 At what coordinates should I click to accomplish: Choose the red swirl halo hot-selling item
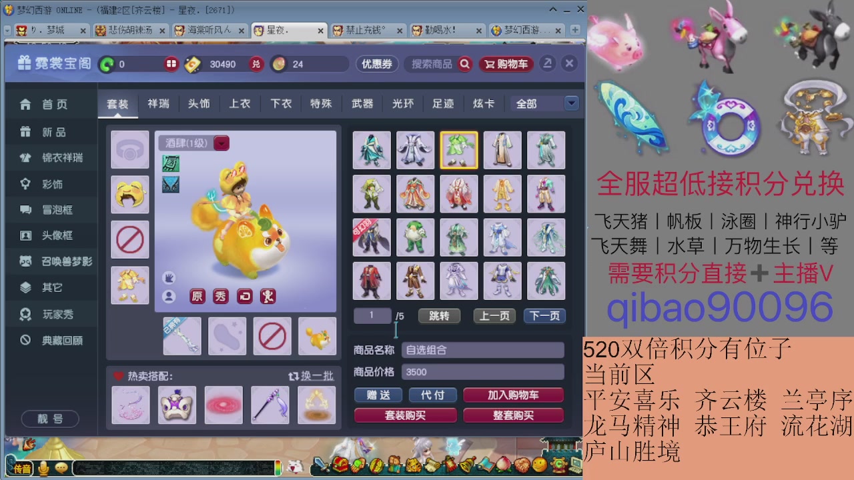tap(224, 405)
